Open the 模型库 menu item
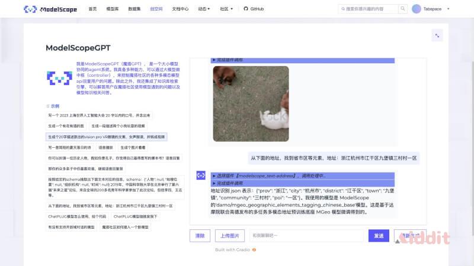This screenshot has width=474, height=266. (x=113, y=9)
